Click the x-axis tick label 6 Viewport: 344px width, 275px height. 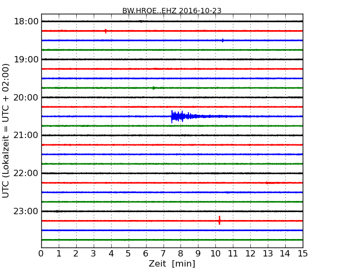pyautogui.click(x=146, y=253)
